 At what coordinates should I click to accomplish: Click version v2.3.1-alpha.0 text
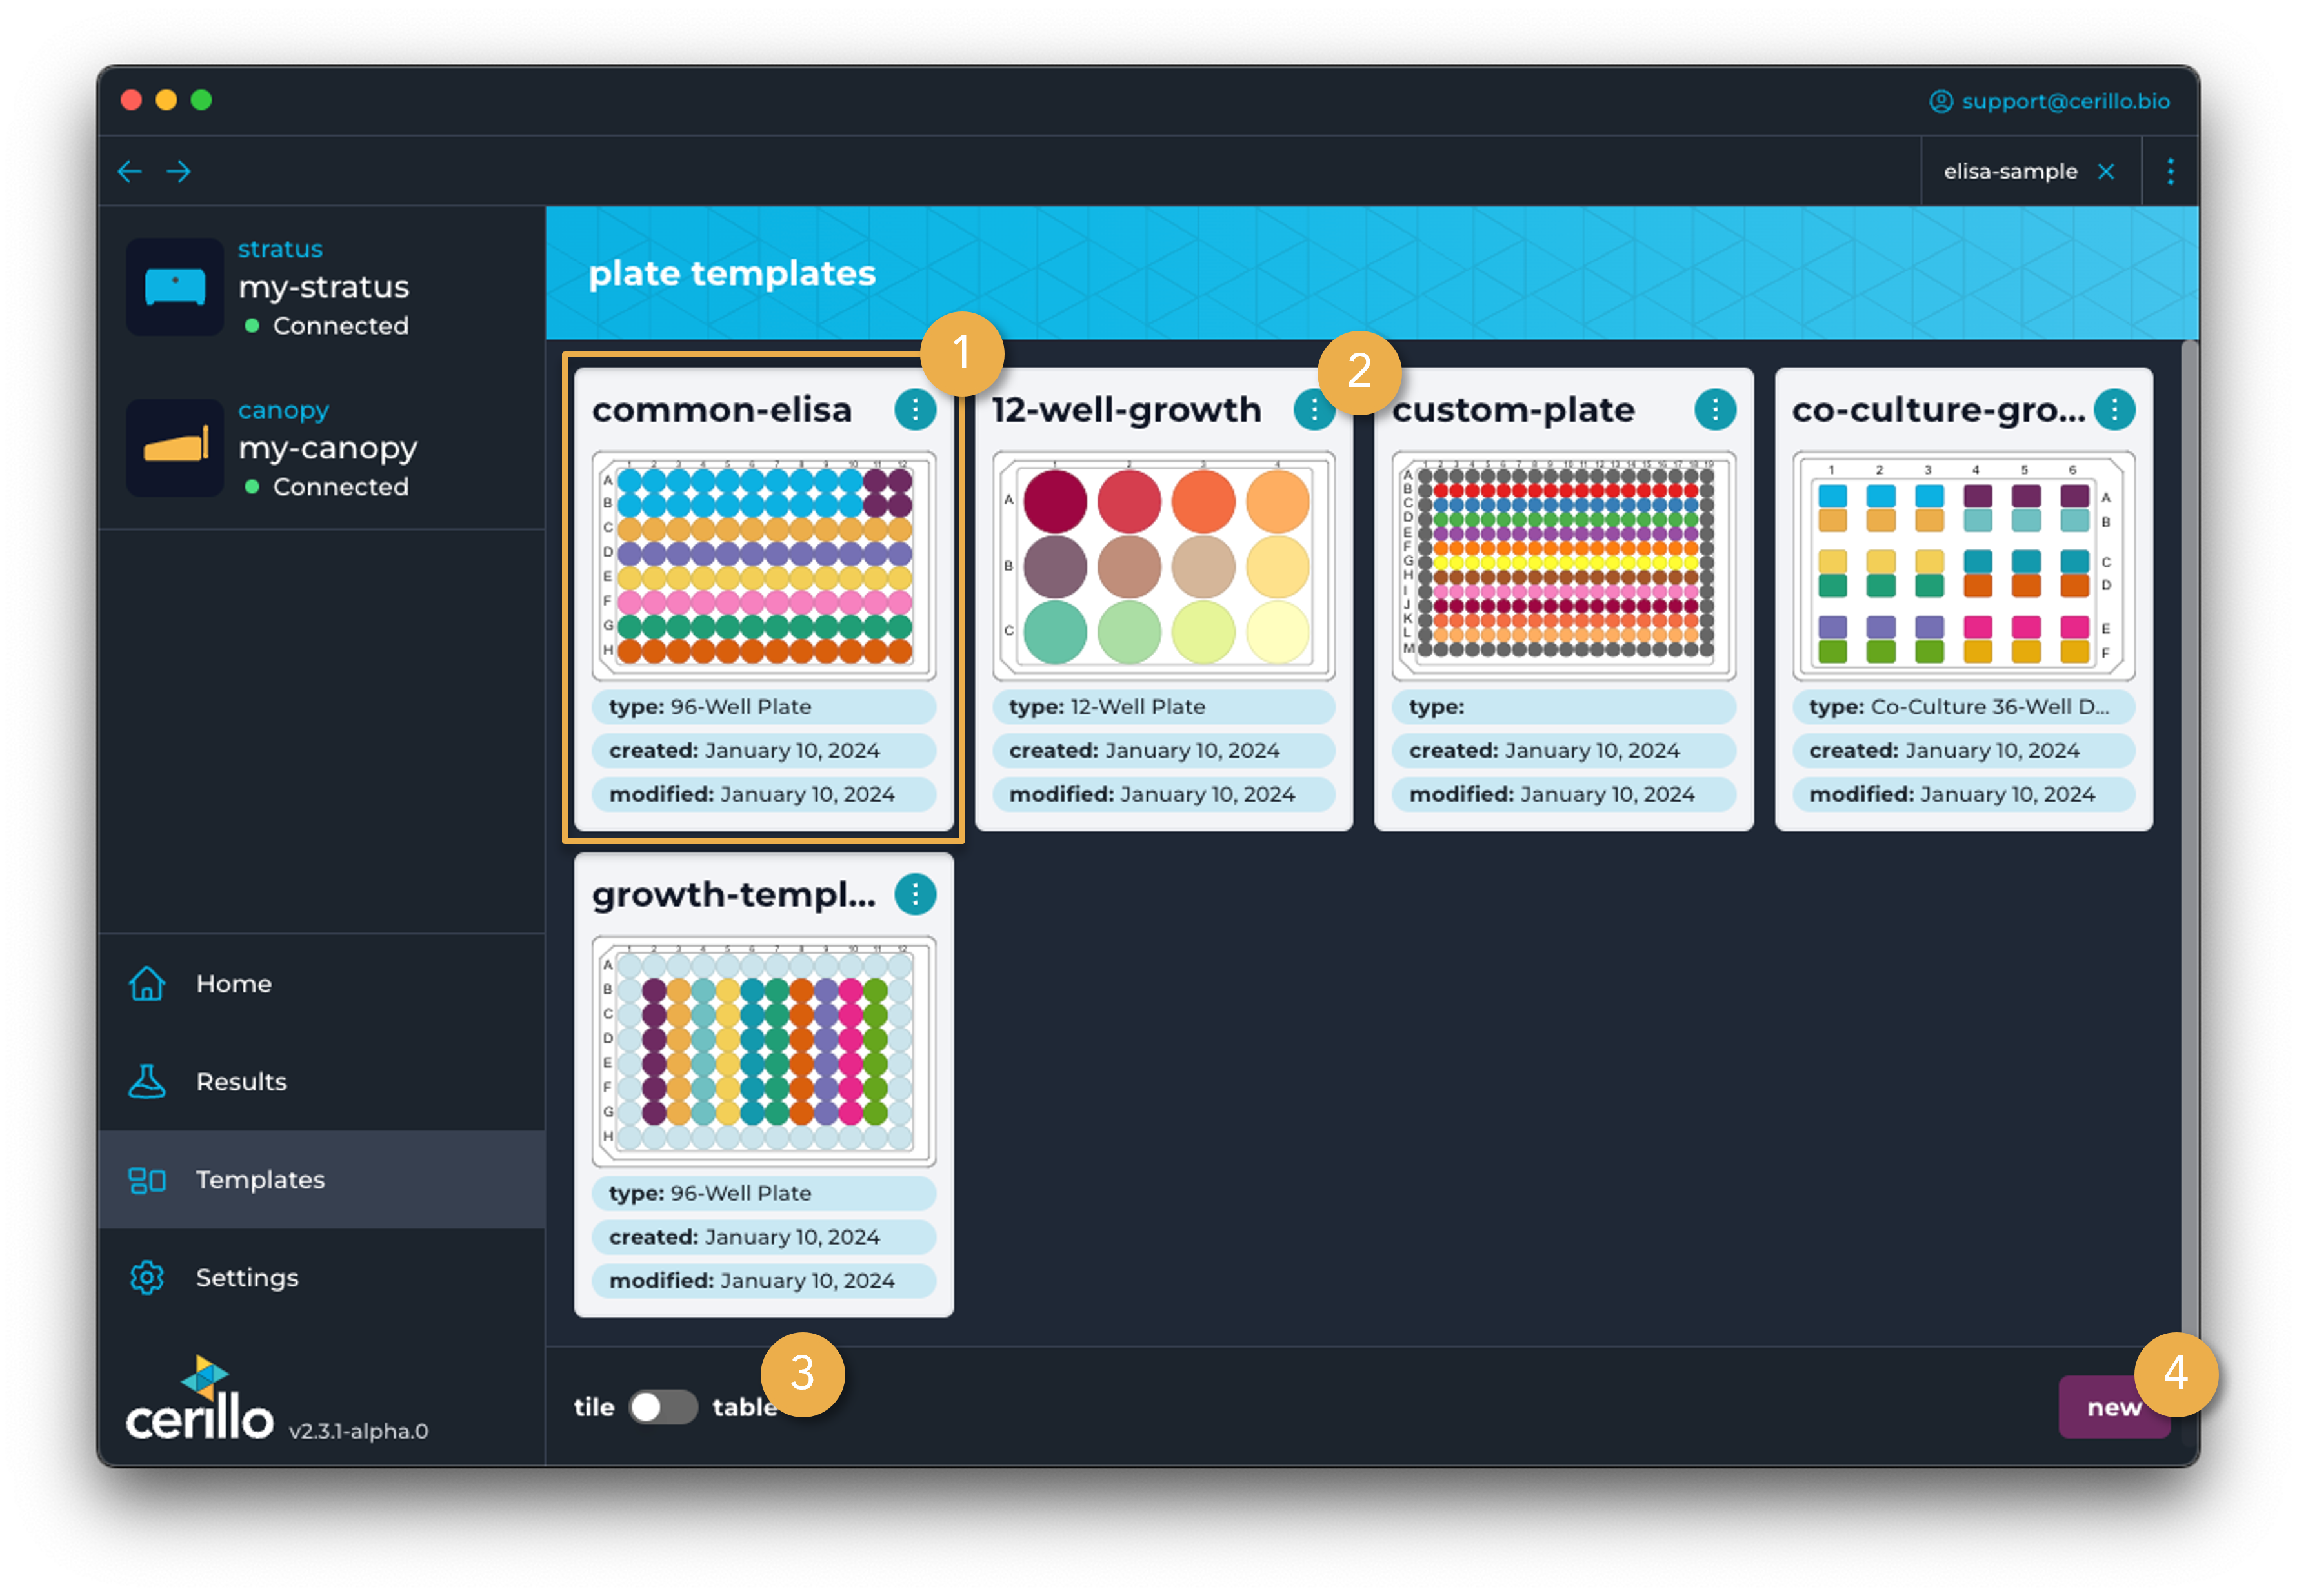coord(358,1430)
